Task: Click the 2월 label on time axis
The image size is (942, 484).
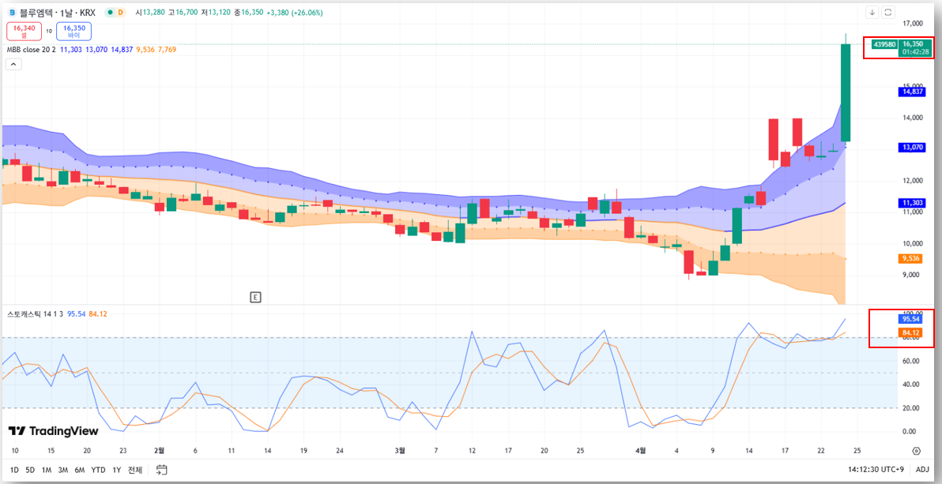Action: tap(159, 450)
